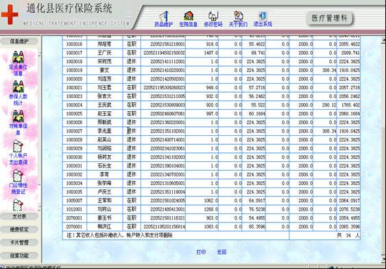Viewport: 386px width, 269px height.
Task: Open the 关于我们 about us icon
Action: coord(238,19)
